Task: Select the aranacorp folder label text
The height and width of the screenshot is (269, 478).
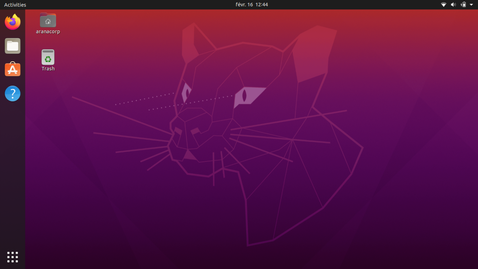Action: click(x=48, y=32)
